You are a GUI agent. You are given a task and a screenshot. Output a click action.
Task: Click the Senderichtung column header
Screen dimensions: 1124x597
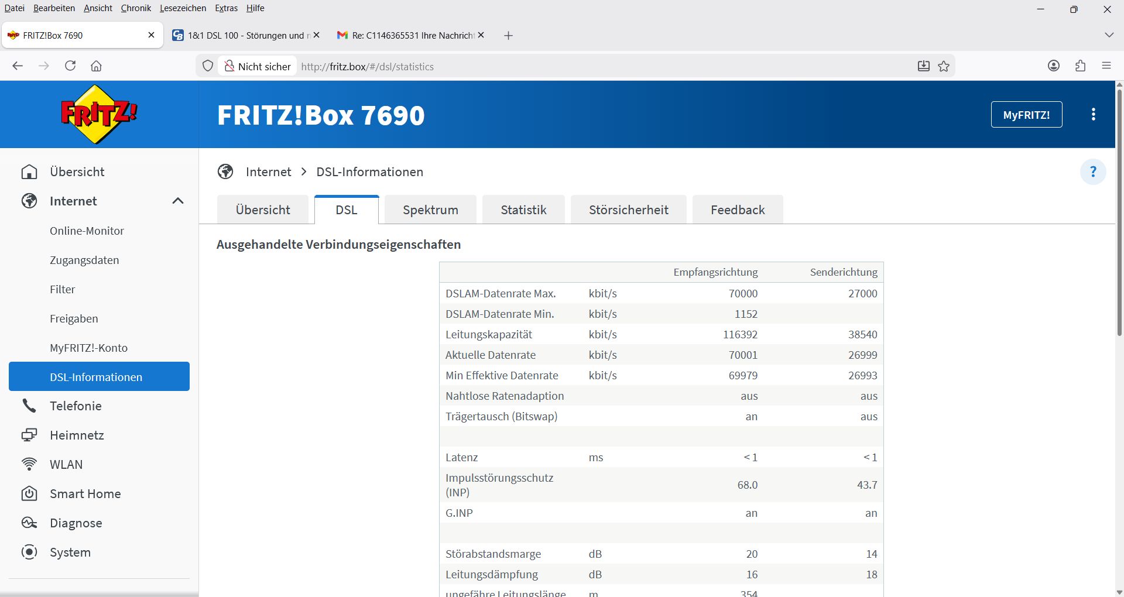[844, 272]
